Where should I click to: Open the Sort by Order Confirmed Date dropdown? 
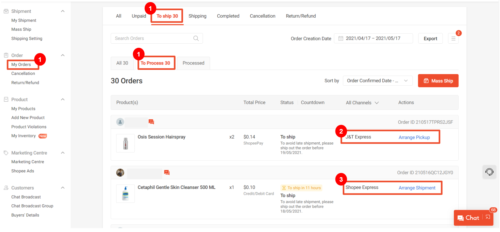coord(377,81)
